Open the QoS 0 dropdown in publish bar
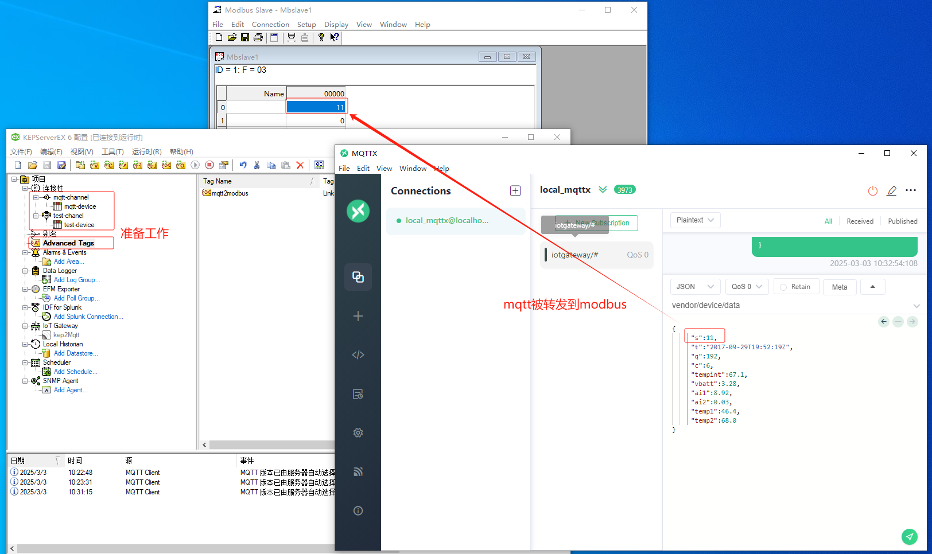932x554 pixels. click(747, 287)
